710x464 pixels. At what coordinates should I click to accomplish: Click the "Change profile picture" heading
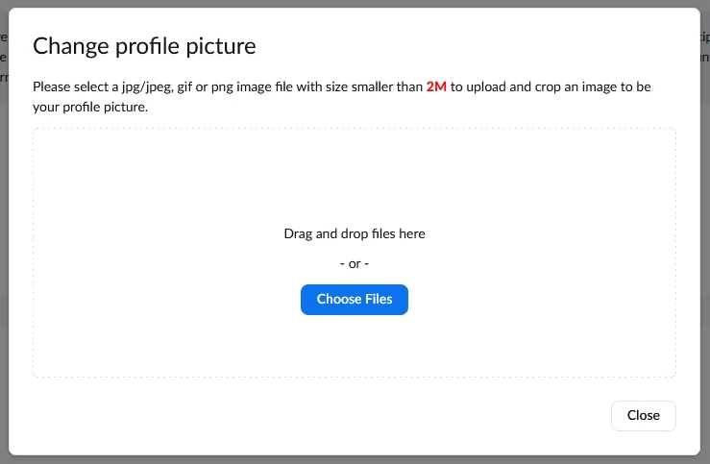coord(144,45)
